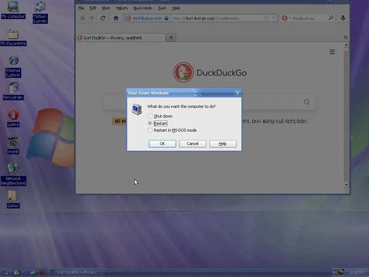Click the duckduckgo.com site identity label
The width and height of the screenshot is (369, 277).
[x=147, y=18]
